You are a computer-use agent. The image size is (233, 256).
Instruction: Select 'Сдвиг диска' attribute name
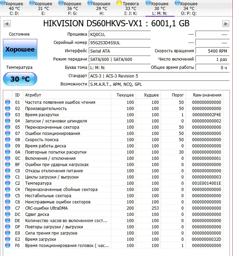pyautogui.click(x=37, y=214)
